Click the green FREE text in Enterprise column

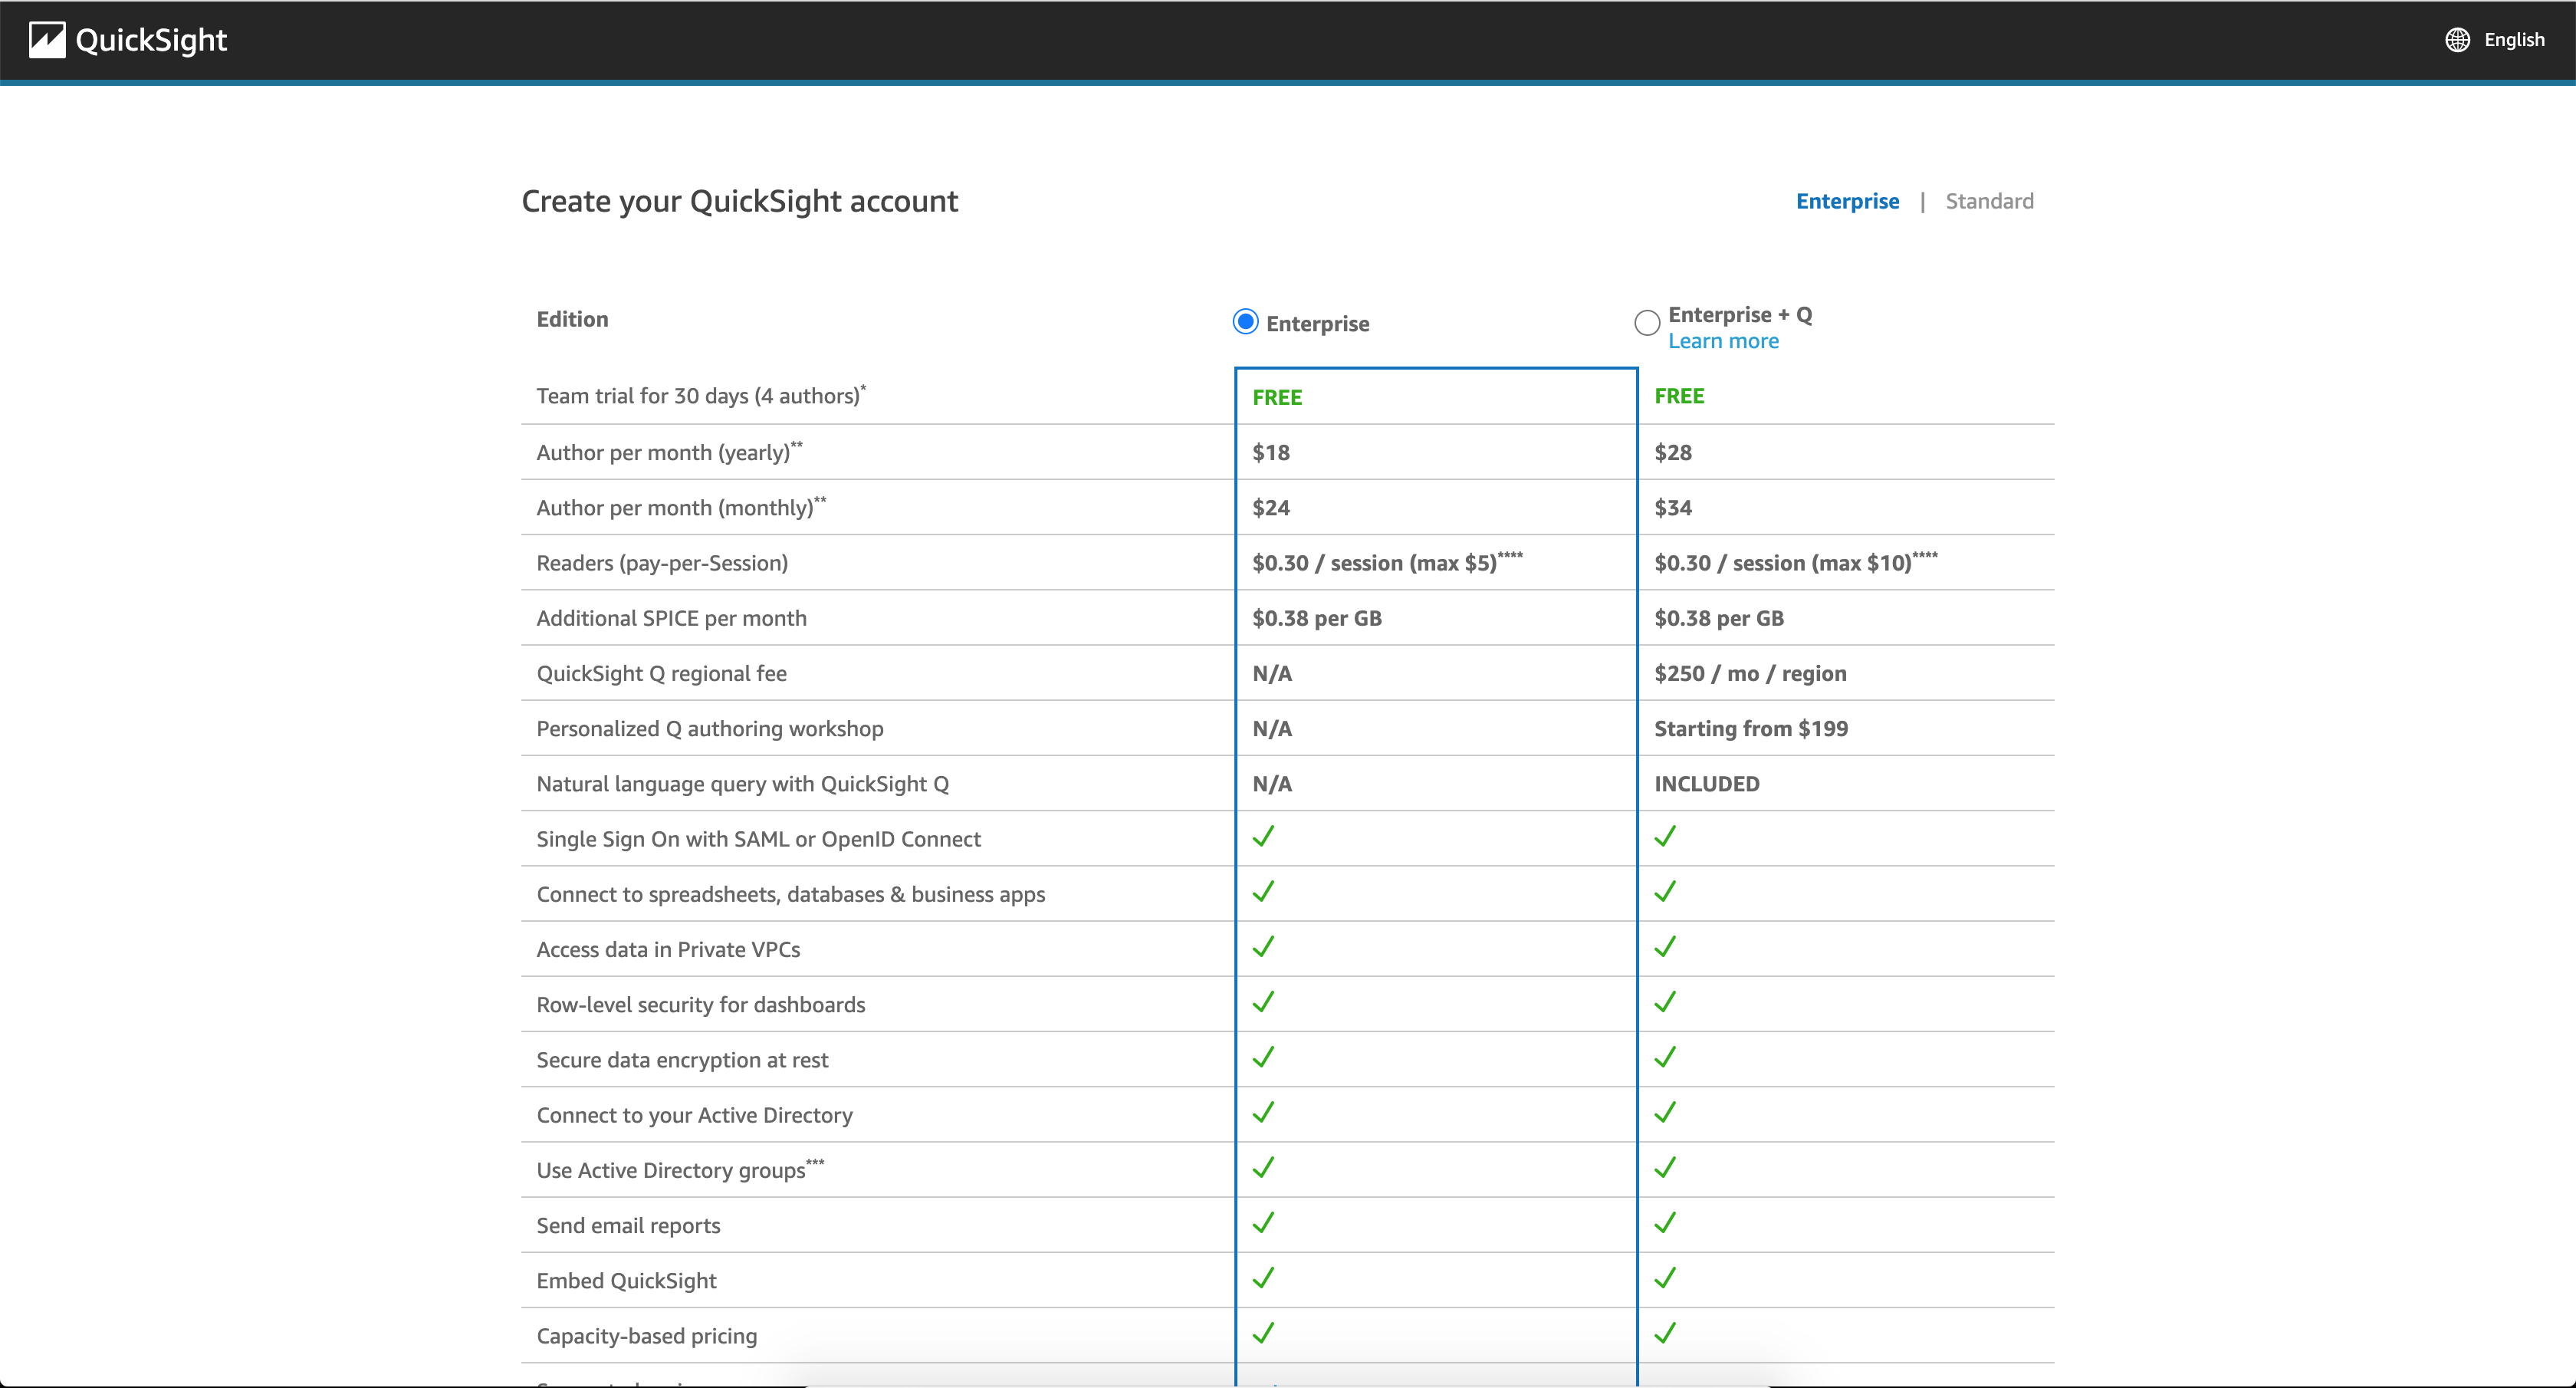pyautogui.click(x=1277, y=397)
